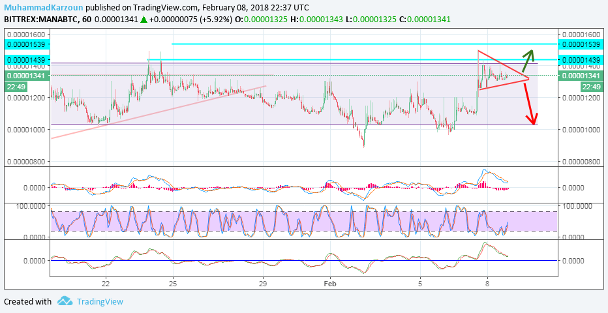Open the MuhammadKarzoun author profile link
The width and height of the screenshot is (608, 313).
[x=44, y=7]
